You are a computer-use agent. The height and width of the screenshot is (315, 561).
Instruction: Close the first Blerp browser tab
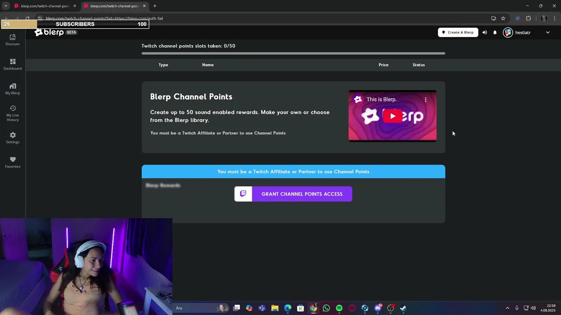[x=75, y=6]
